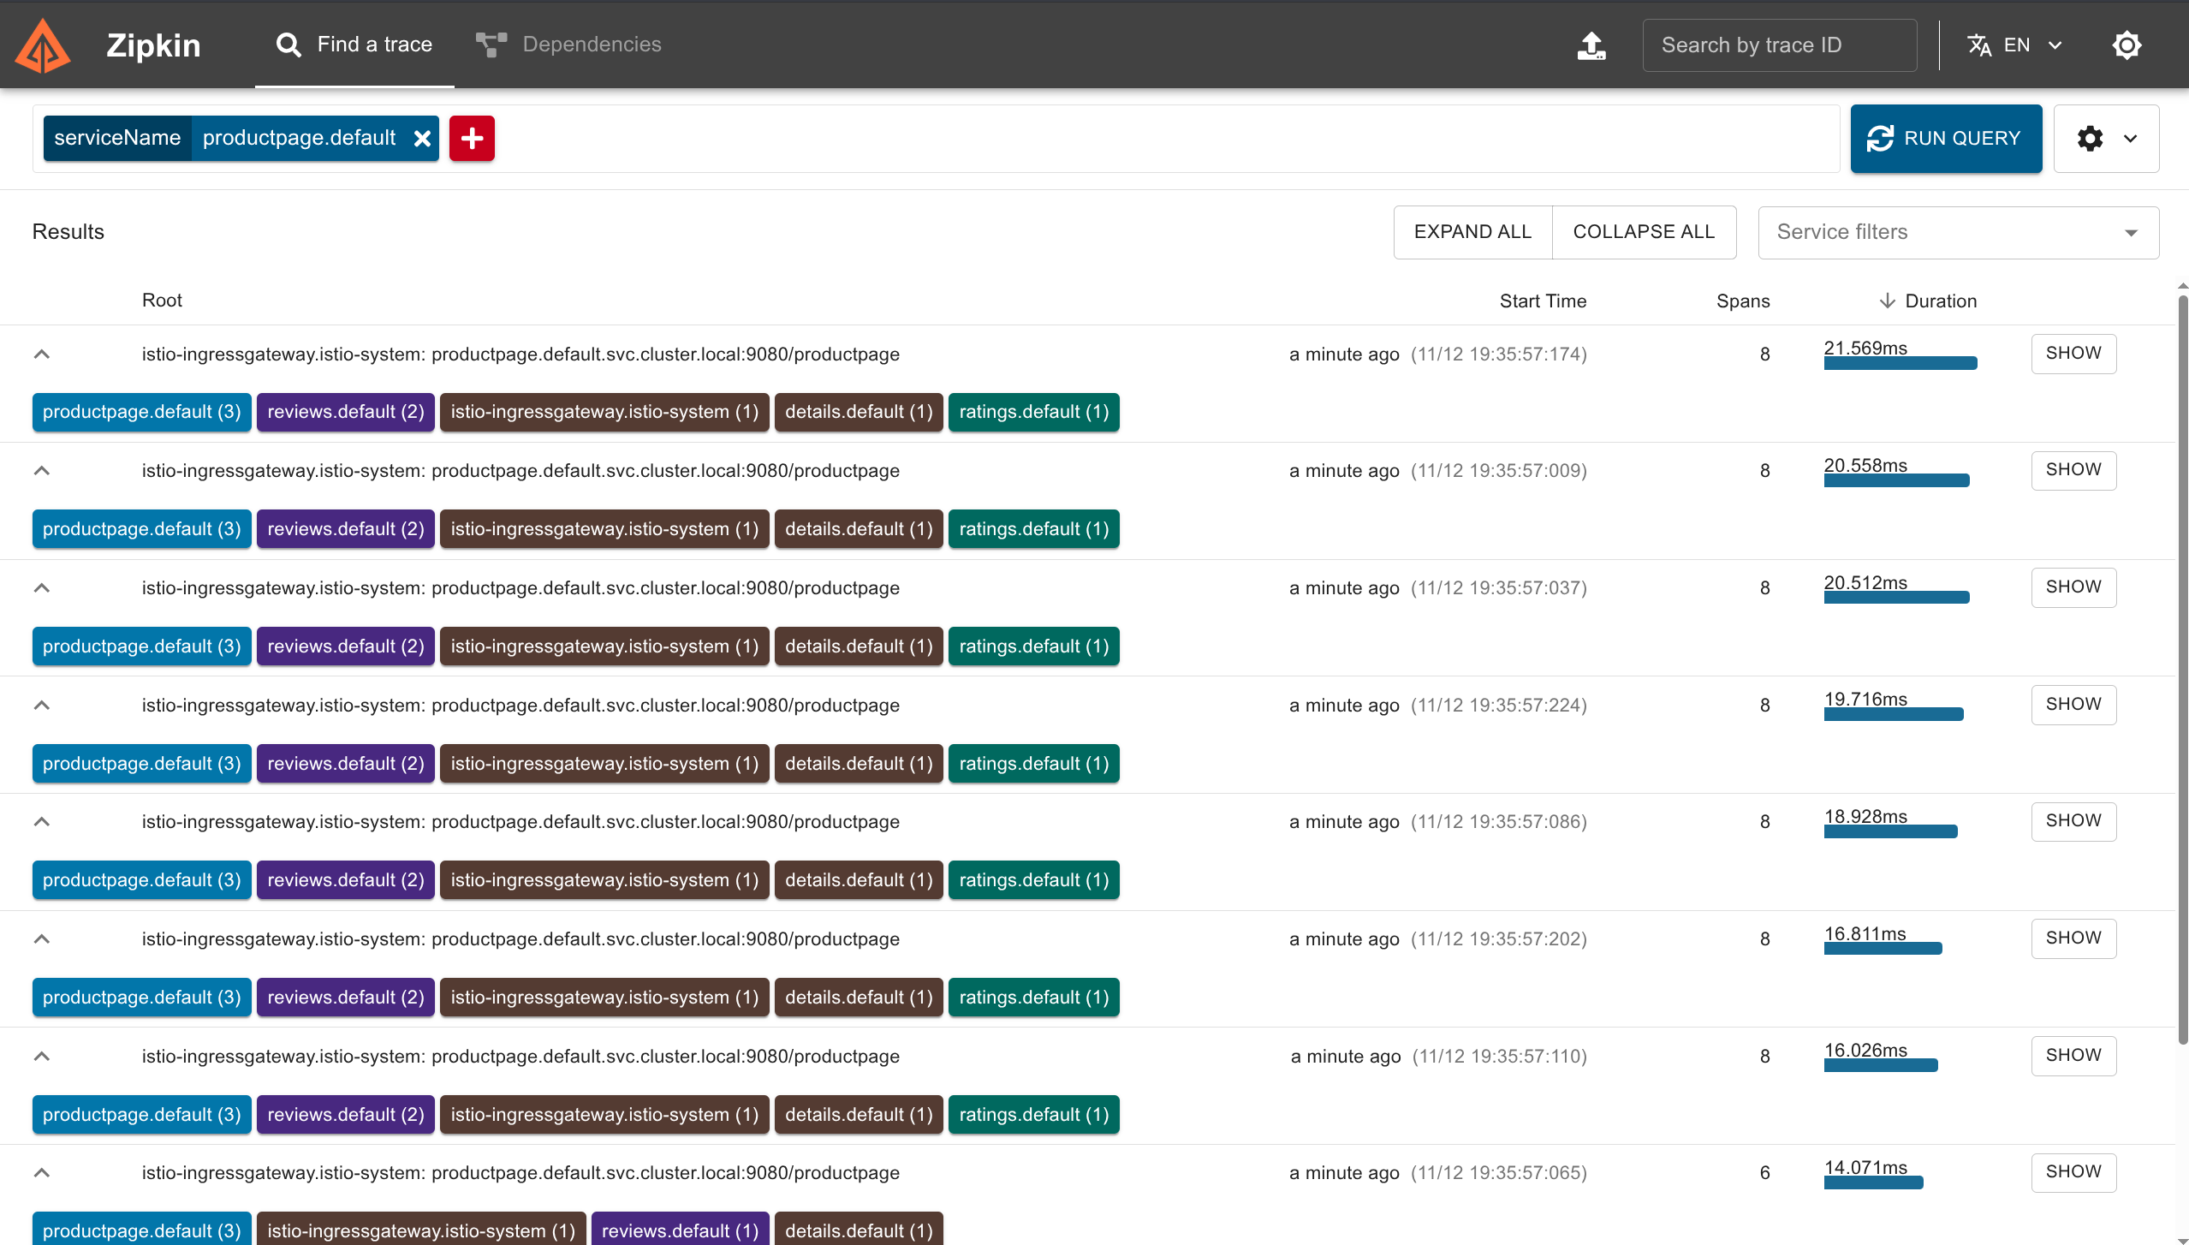The image size is (2189, 1245).
Task: Add a new search criterion with plus
Action: coord(472,139)
